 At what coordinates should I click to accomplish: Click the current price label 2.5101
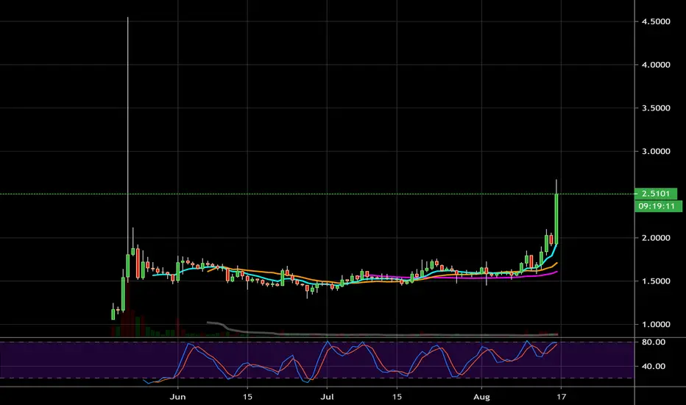point(655,194)
